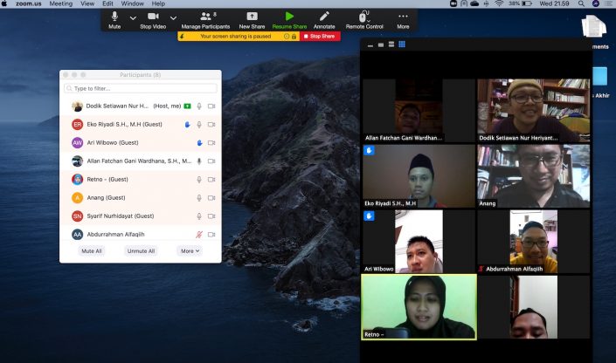Open the Window menu in menu bar
This screenshot has width=616, height=363.
[x=132, y=3]
